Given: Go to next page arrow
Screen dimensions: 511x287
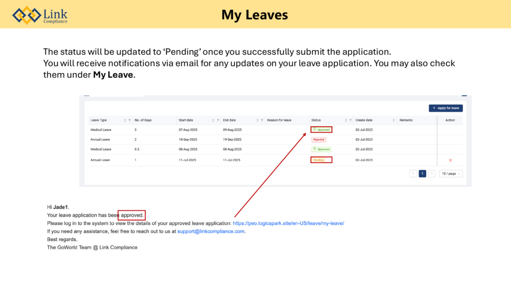Looking at the screenshot, I should (x=432, y=173).
